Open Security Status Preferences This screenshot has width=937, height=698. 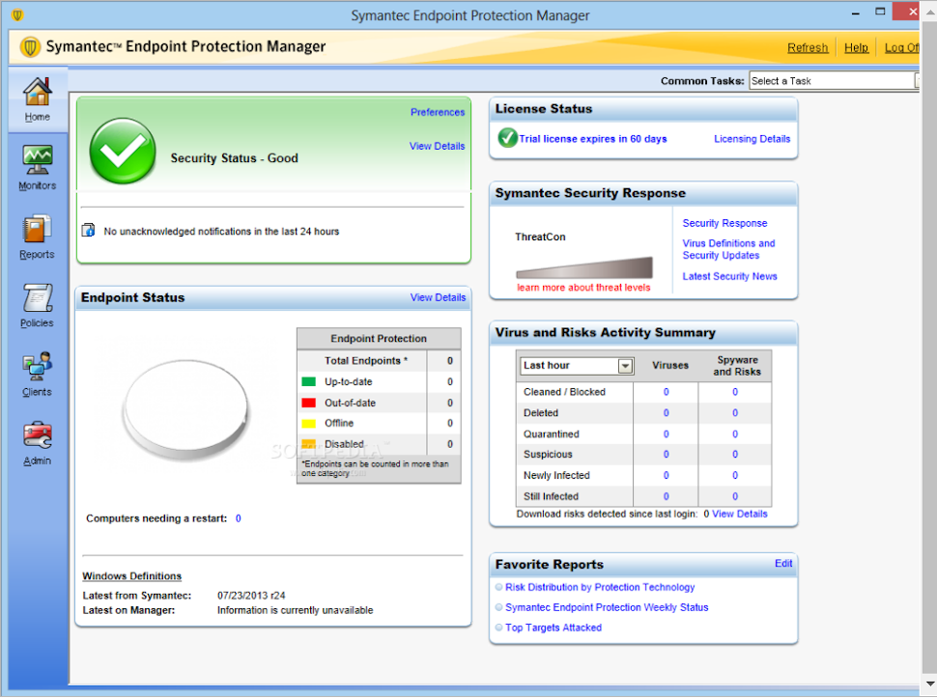(437, 112)
